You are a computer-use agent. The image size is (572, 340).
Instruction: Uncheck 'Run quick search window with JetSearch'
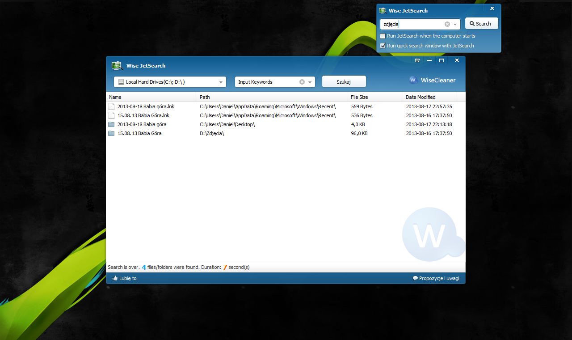pos(383,46)
